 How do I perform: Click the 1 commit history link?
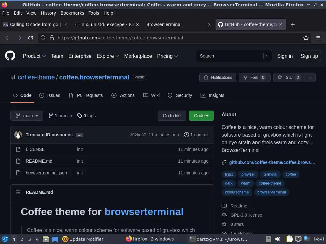[196, 135]
